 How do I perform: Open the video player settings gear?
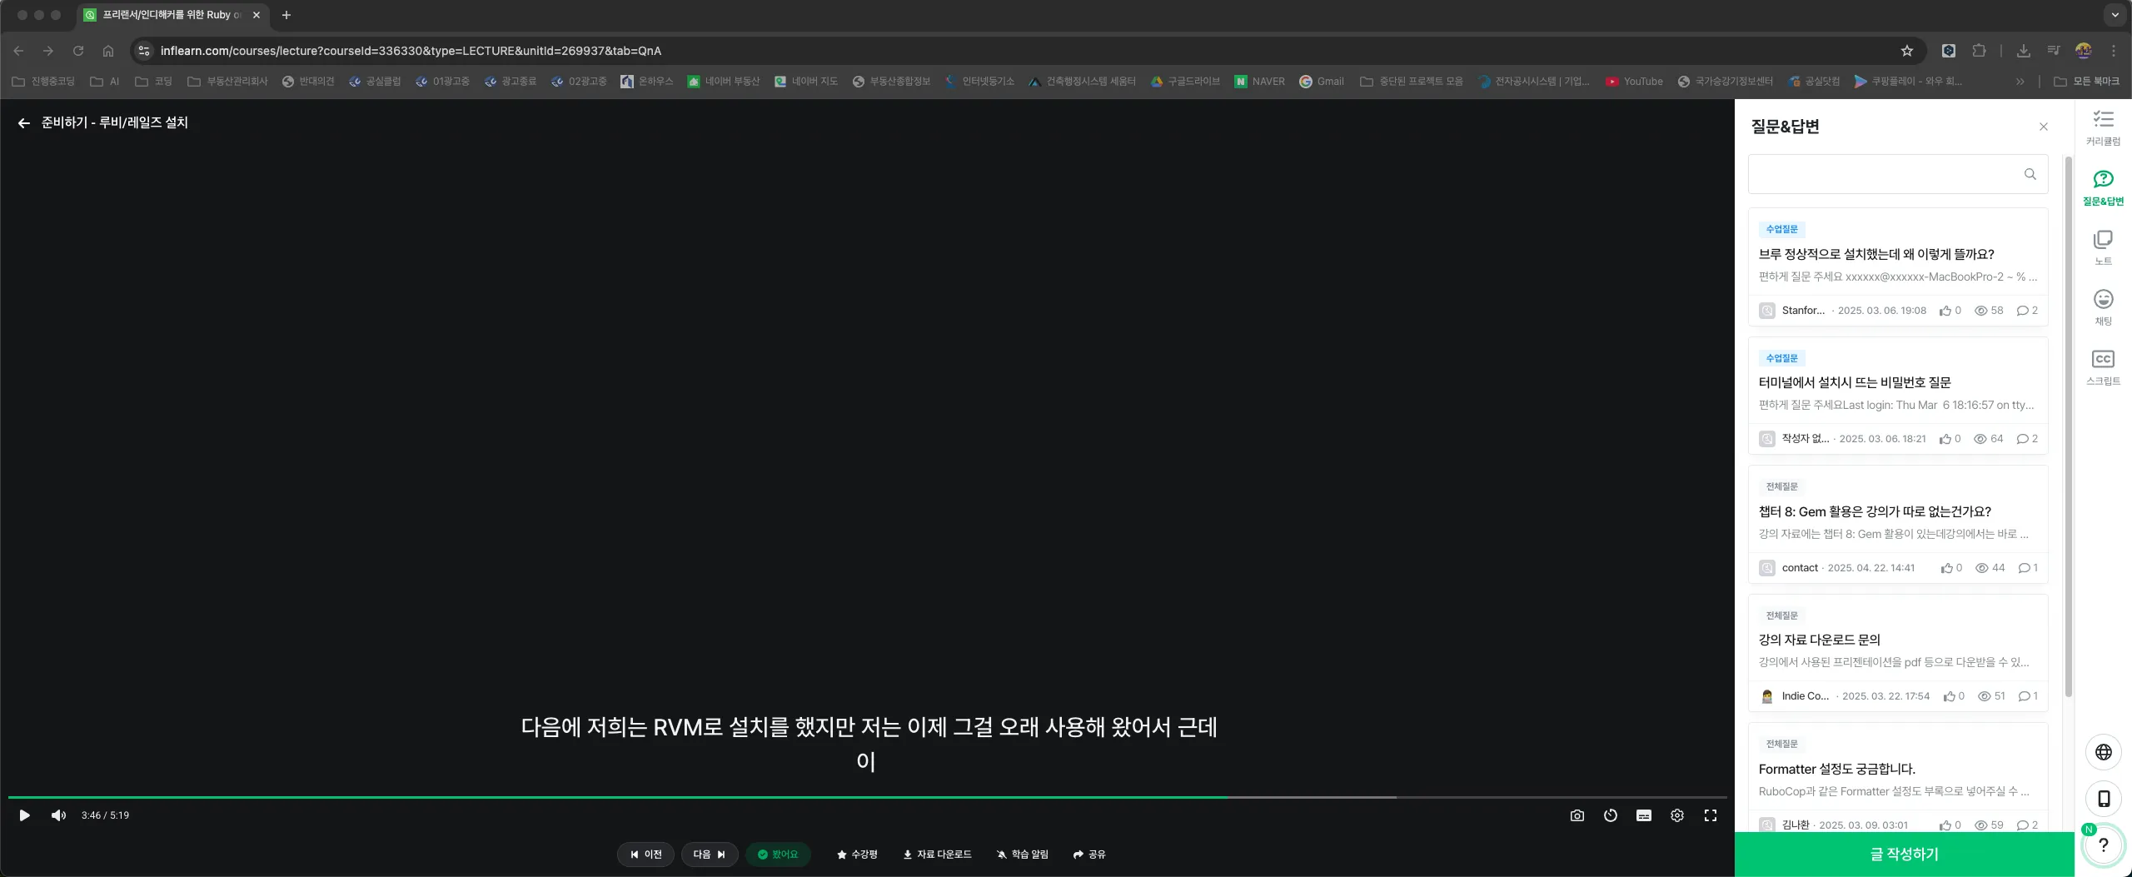coord(1677,816)
